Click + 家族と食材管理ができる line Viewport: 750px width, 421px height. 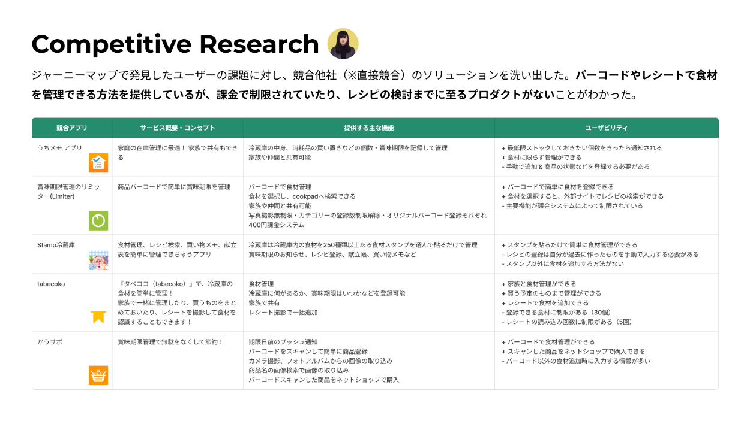pyautogui.click(x=538, y=284)
